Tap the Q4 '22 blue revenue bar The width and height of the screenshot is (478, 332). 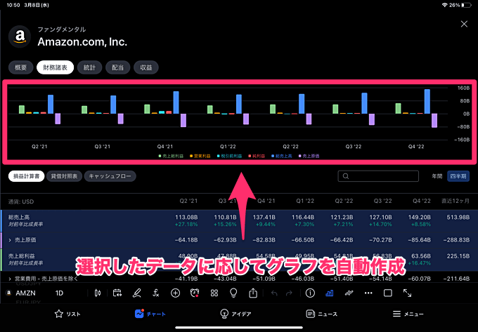pos(427,102)
